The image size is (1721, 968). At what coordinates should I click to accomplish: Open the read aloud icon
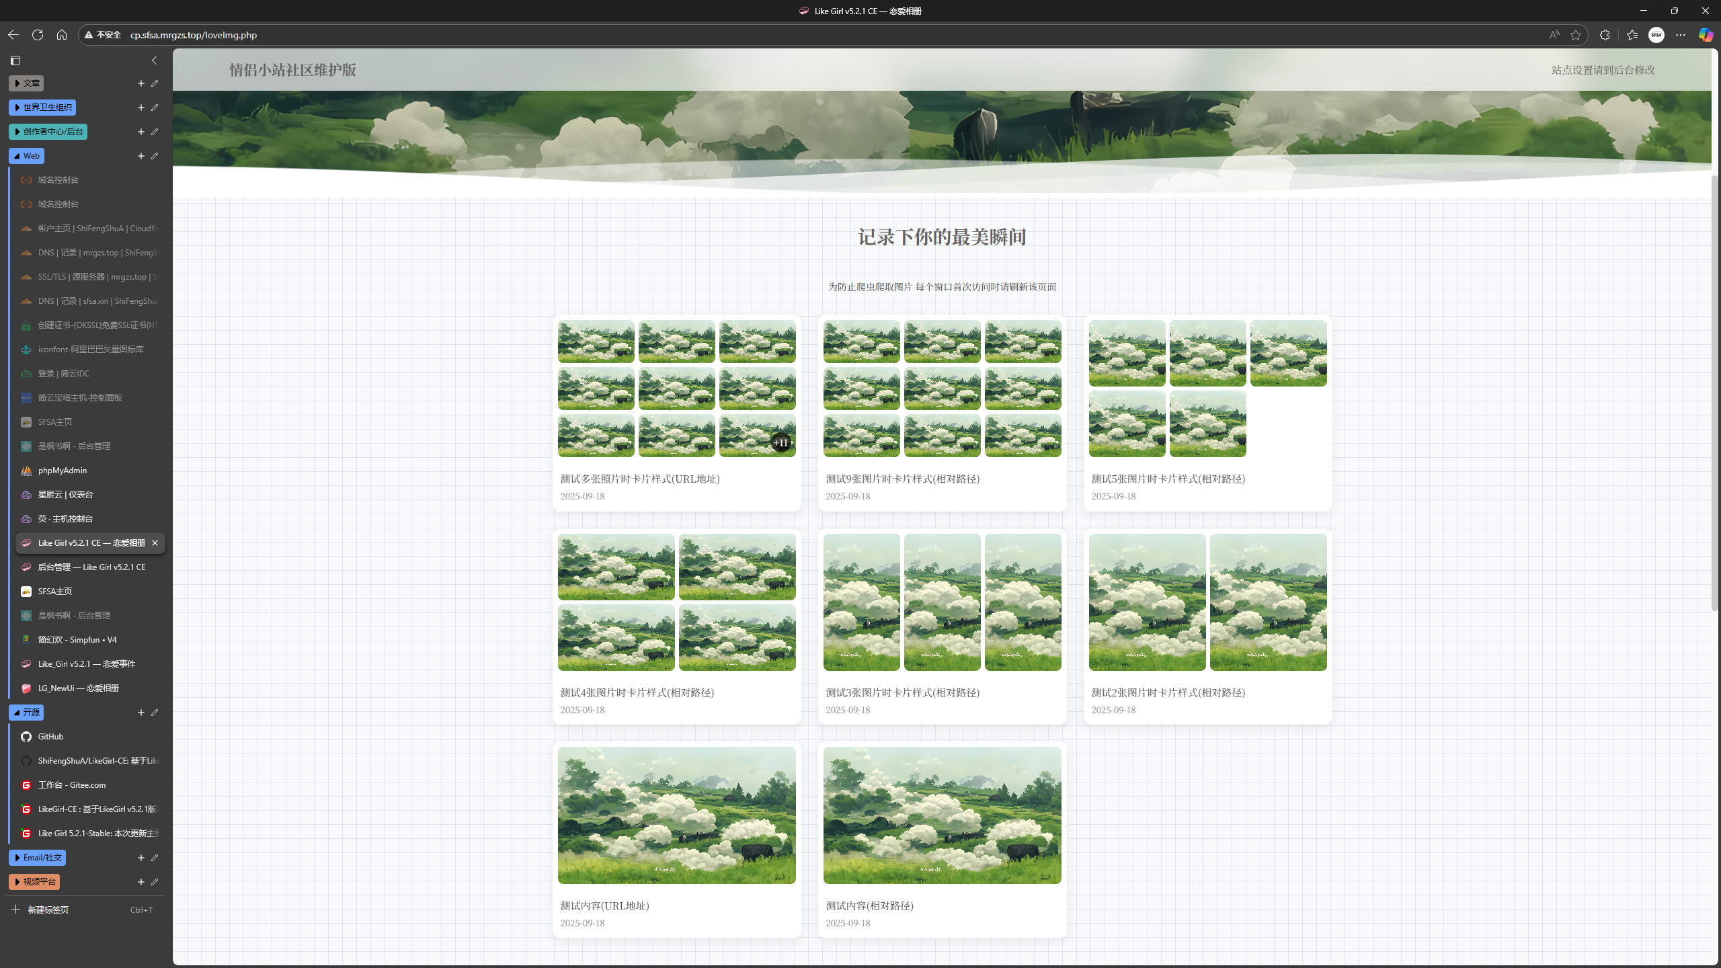1554,35
